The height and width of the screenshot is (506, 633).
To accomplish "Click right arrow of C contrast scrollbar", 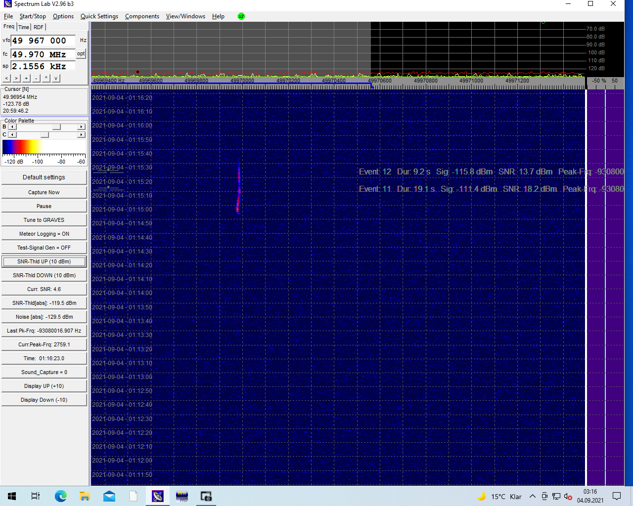I will pos(82,134).
